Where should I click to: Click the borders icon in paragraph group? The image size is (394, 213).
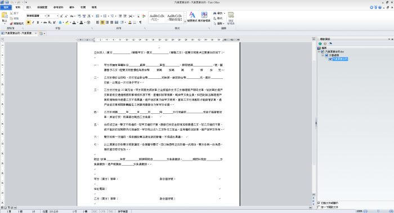(x=135, y=23)
